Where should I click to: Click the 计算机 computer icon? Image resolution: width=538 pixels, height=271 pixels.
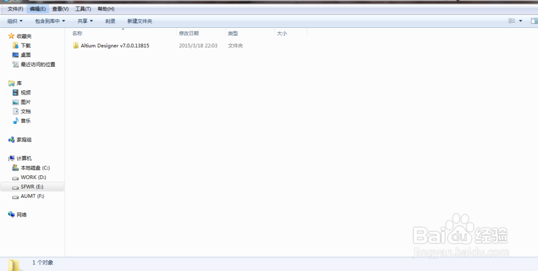11,159
